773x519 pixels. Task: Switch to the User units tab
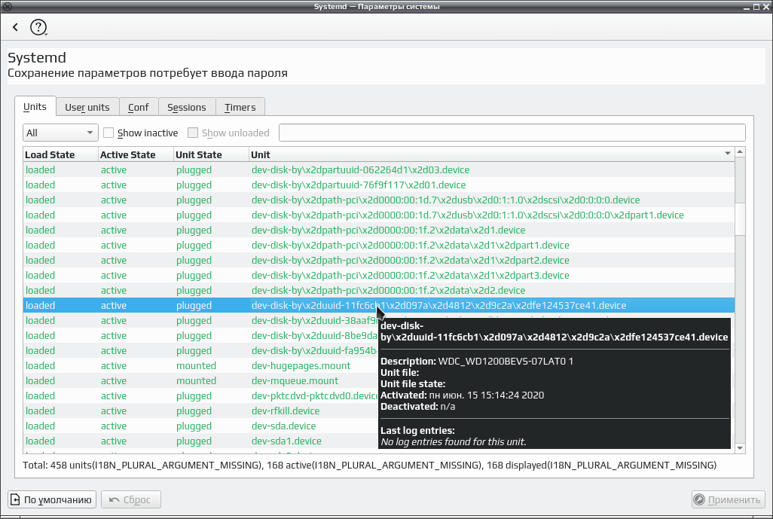tap(87, 107)
